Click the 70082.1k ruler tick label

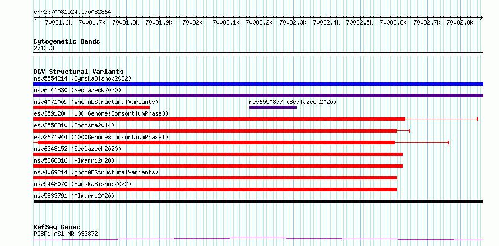point(225,22)
